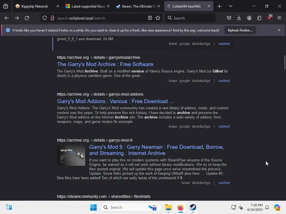
Task: Dismiss the Firefox refresh notification bar
Action: pyautogui.click(x=279, y=30)
